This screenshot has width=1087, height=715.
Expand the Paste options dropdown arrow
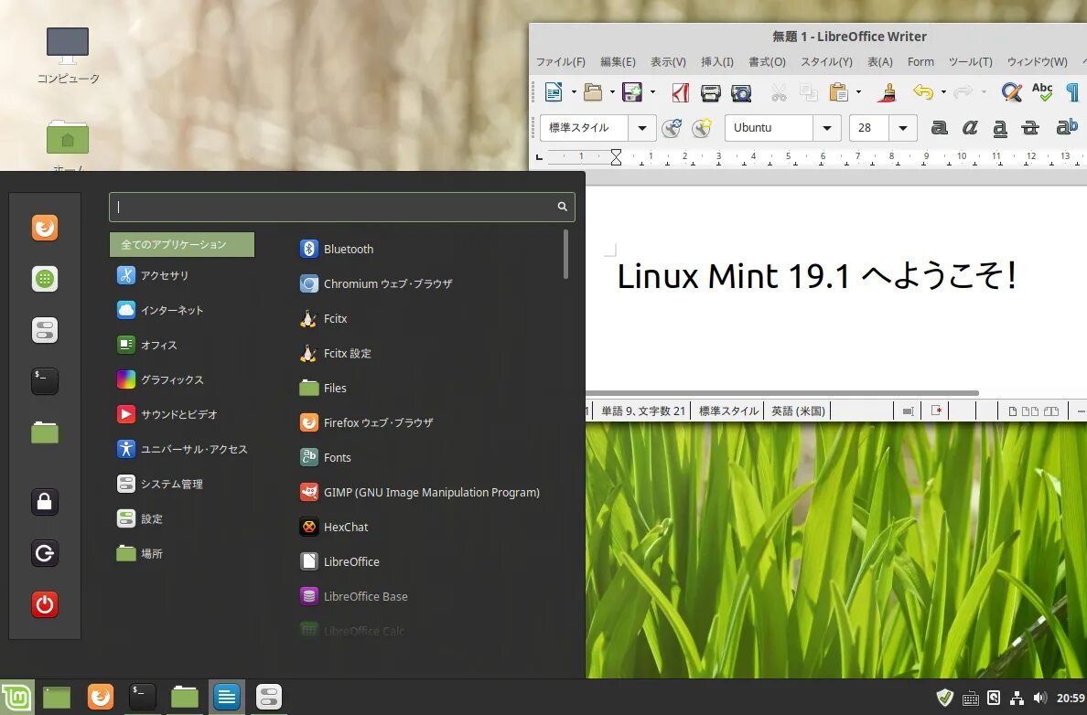point(858,91)
